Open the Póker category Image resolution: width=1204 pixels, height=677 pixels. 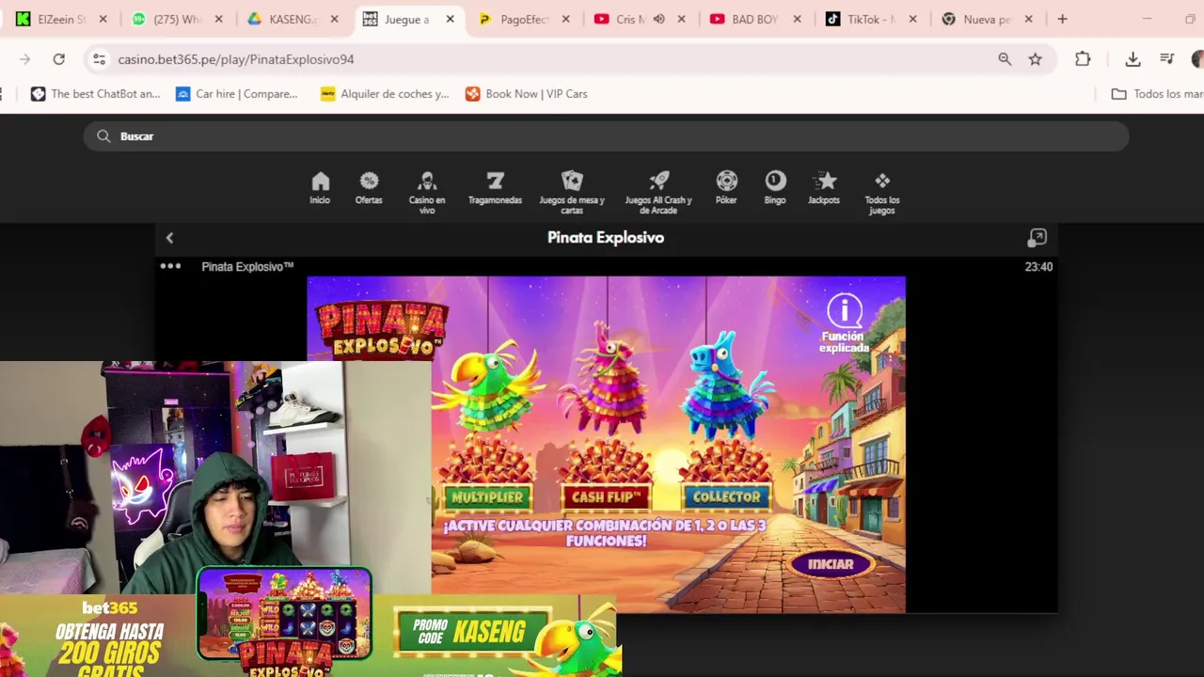coord(726,188)
